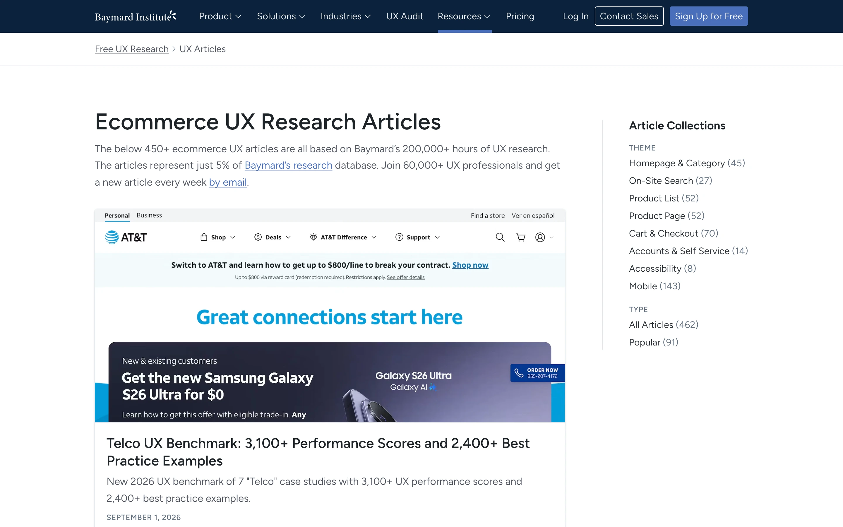The image size is (843, 527).
Task: Select the On-Site Search collection
Action: [670, 181]
